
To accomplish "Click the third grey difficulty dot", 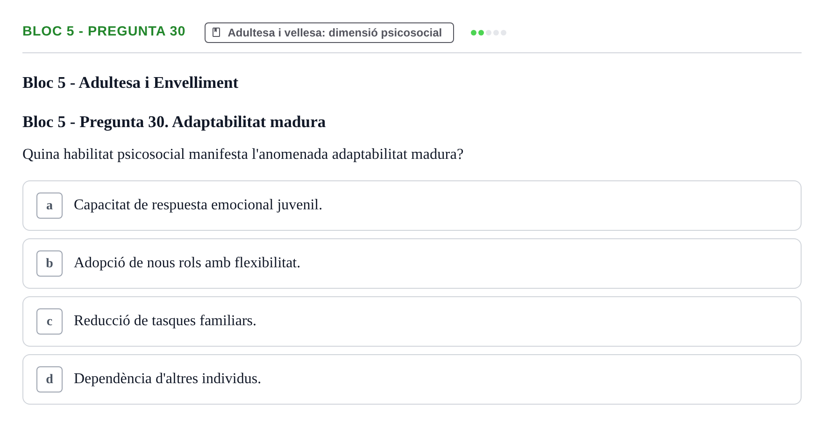I will pyautogui.click(x=489, y=33).
